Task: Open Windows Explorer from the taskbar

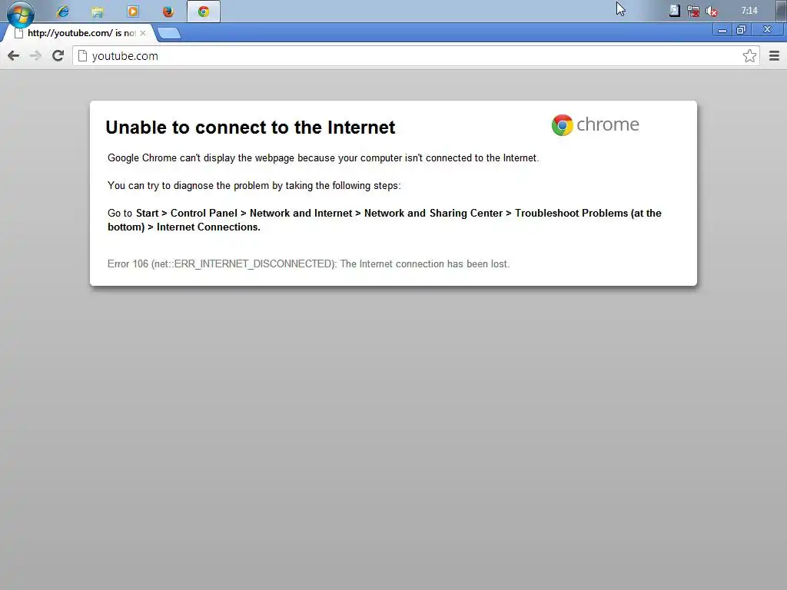Action: (98, 11)
